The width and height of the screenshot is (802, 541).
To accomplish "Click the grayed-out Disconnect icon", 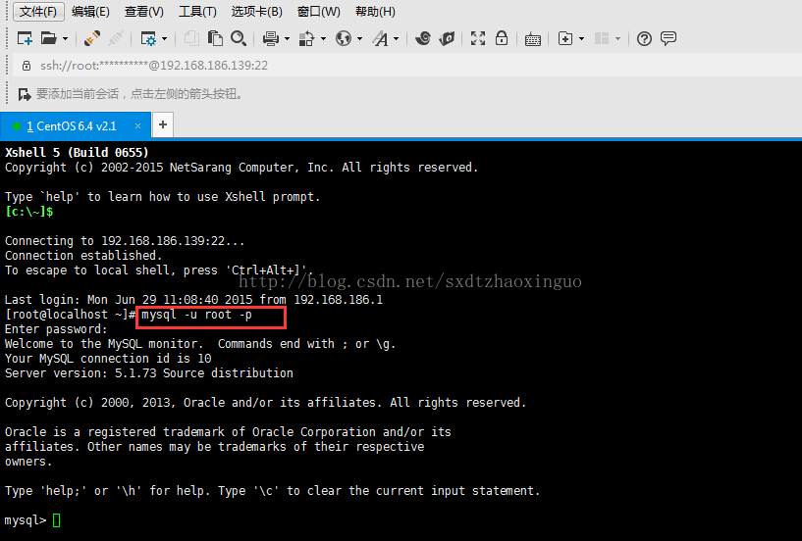I will point(116,38).
